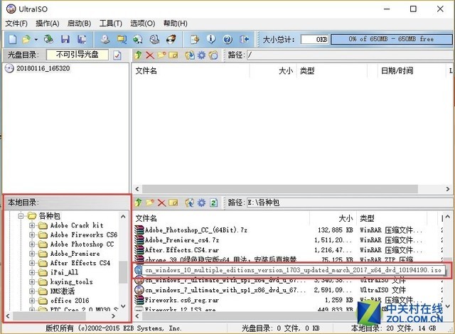
Task: Click the Add files toolbar icon
Action: pos(195,39)
